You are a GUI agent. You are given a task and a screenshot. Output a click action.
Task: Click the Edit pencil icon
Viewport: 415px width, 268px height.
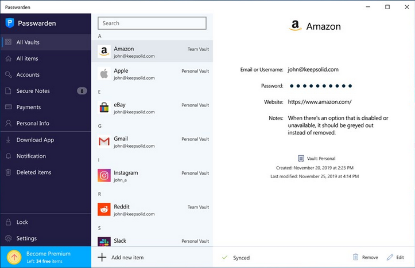[x=390, y=257]
